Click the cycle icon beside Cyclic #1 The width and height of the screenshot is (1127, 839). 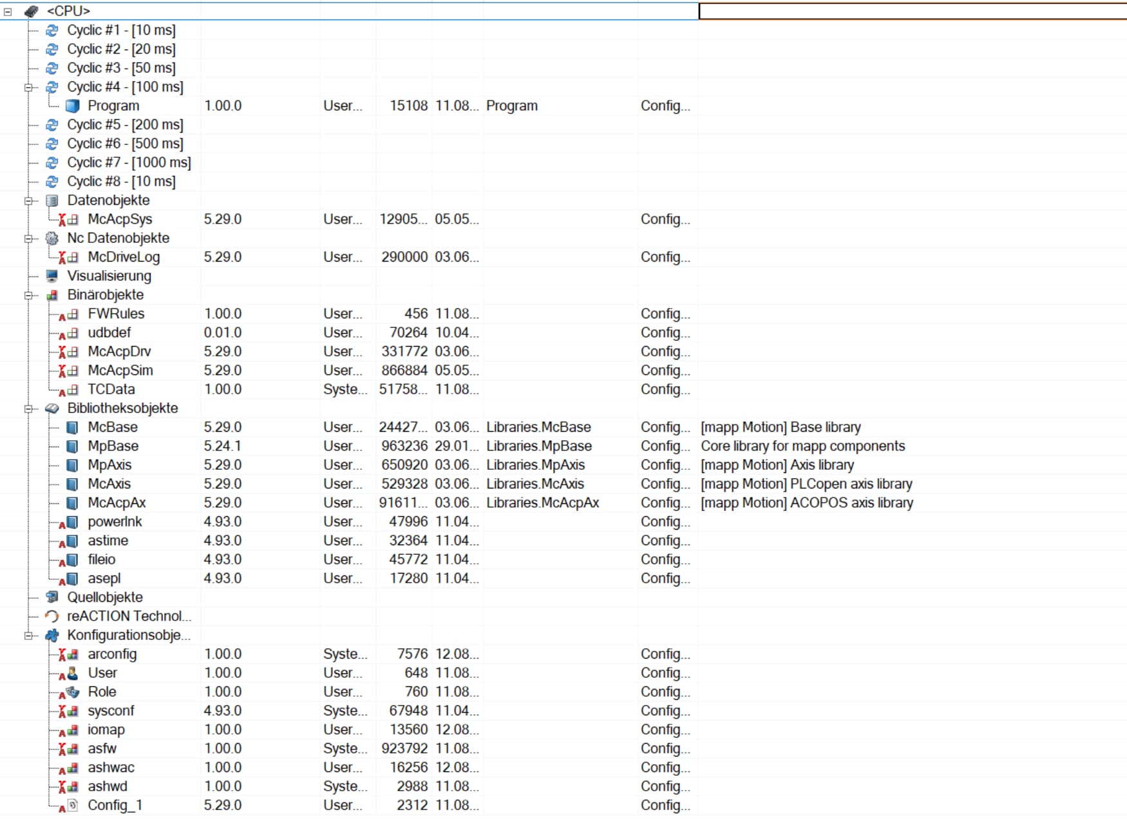pyautogui.click(x=52, y=30)
